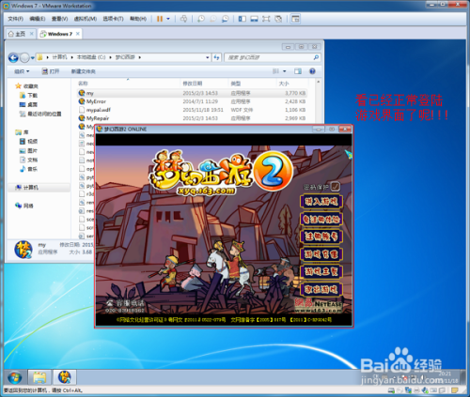Close the Windows 7 tab
Viewport: 470px width, 397px height.
pos(78,34)
